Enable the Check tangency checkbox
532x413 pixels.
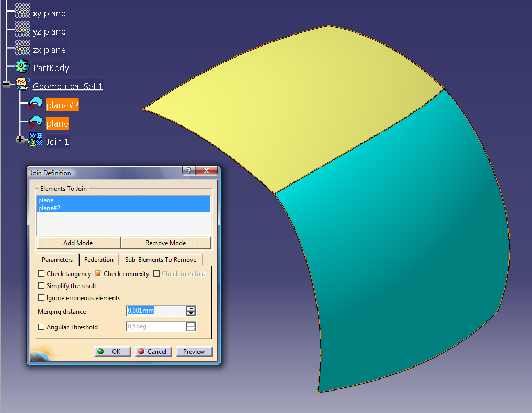point(42,273)
